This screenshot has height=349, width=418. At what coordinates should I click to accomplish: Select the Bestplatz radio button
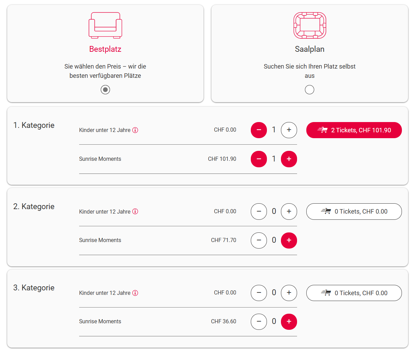pyautogui.click(x=105, y=90)
